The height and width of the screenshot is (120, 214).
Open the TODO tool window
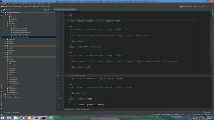(7, 112)
